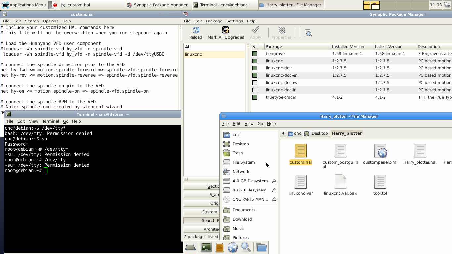The image size is (452, 254).
Task: Select Harry_plotter.hal file icon
Action: [420, 150]
